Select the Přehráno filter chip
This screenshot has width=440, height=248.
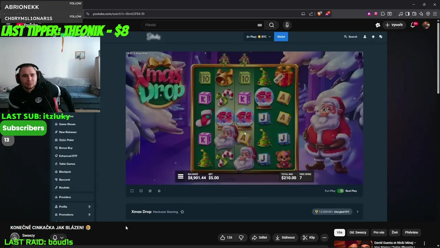coord(411,232)
